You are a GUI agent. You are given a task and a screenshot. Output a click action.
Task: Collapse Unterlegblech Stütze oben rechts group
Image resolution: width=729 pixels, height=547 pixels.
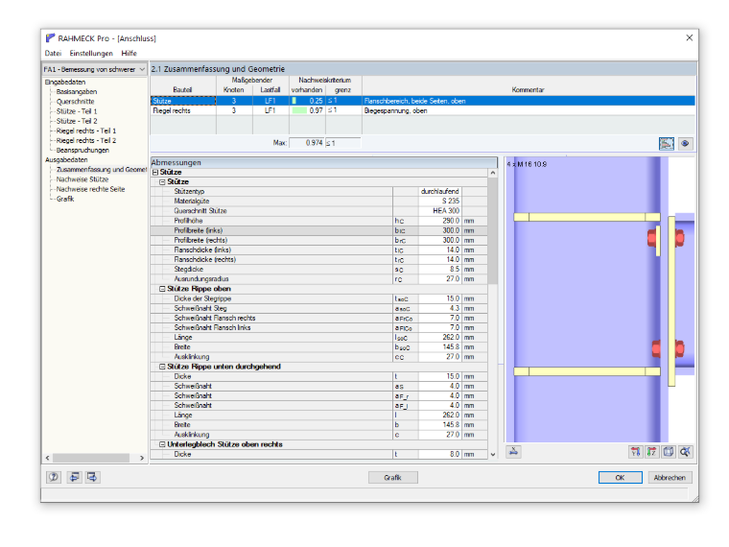162,444
